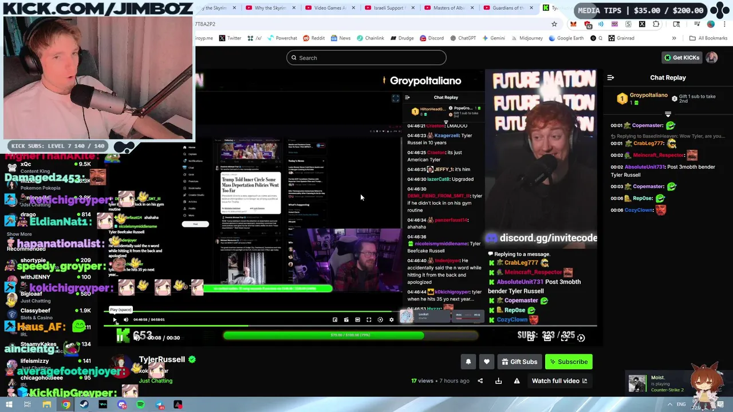
Task: Click the heart follow icon
Action: (487, 362)
